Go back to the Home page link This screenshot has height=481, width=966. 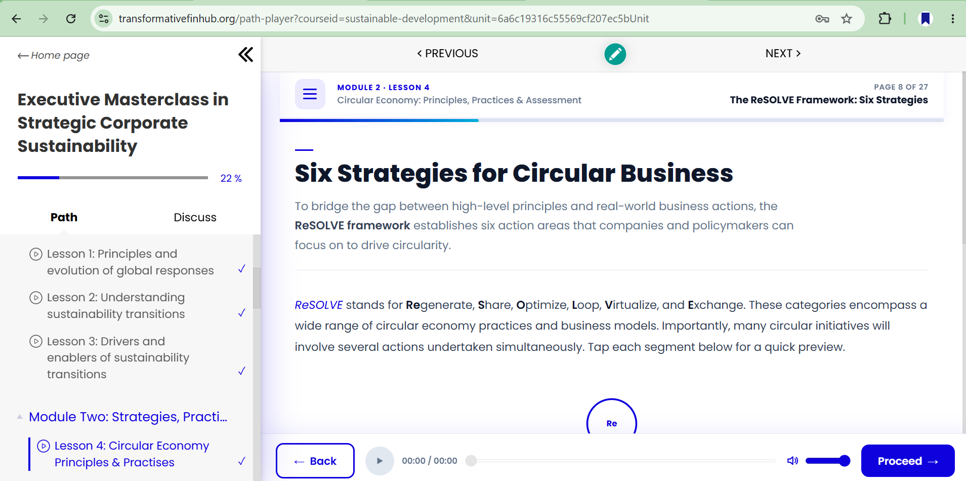coord(54,55)
